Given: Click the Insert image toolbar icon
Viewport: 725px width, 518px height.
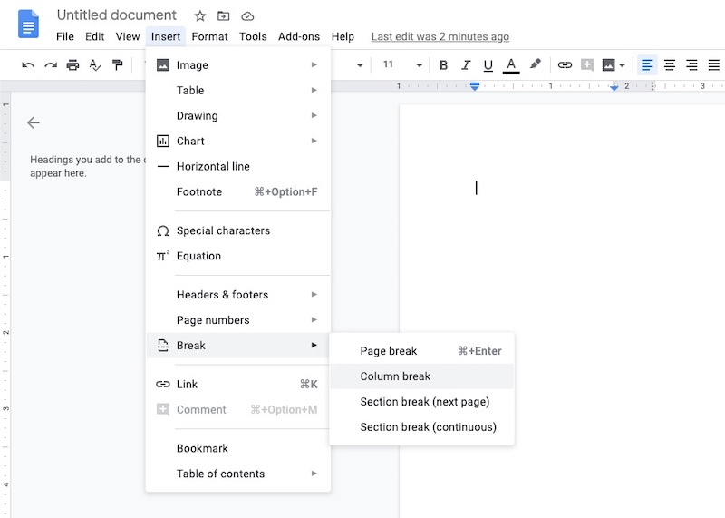Looking at the screenshot, I should click(x=608, y=64).
